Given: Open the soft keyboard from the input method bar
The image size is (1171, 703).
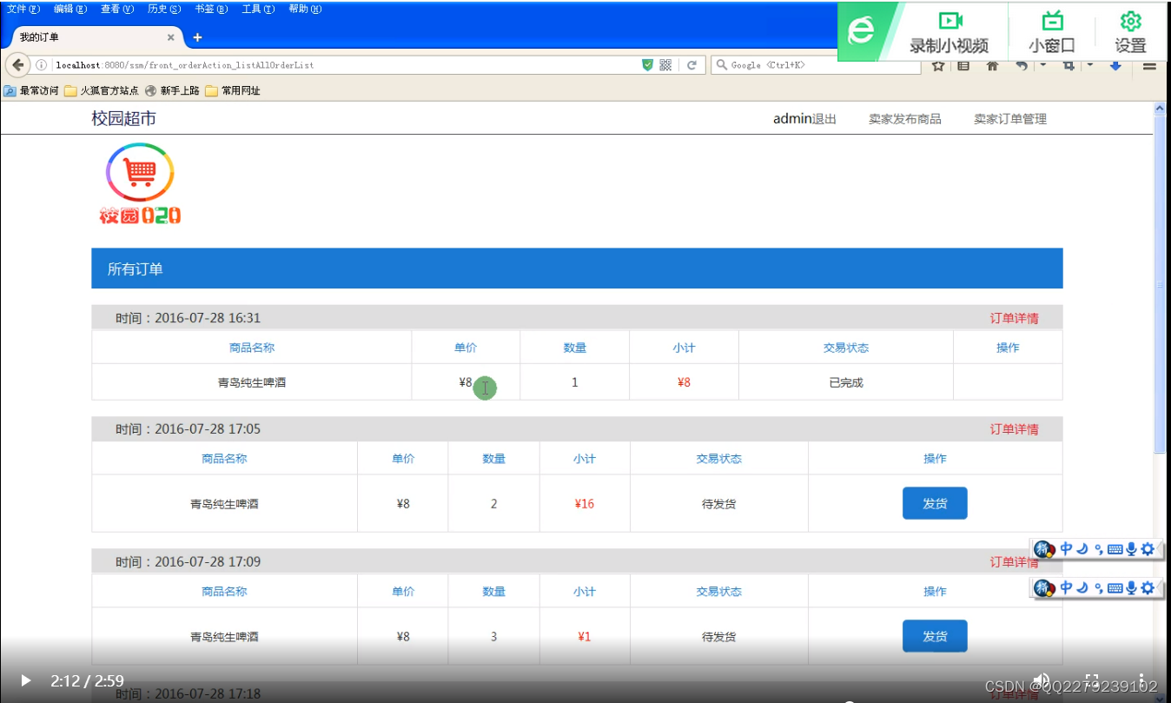Looking at the screenshot, I should tap(1116, 549).
